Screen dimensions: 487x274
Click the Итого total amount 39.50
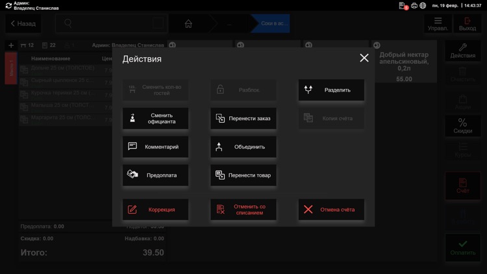pos(153,253)
